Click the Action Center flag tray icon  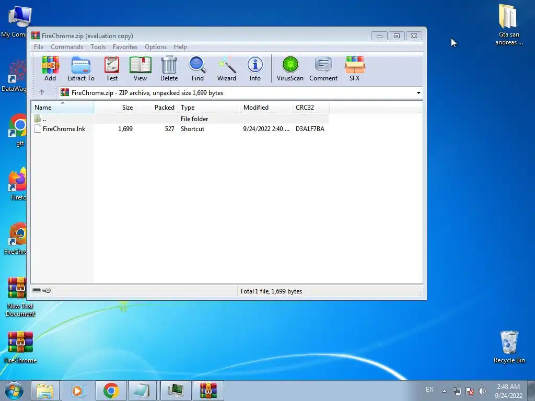coord(470,391)
